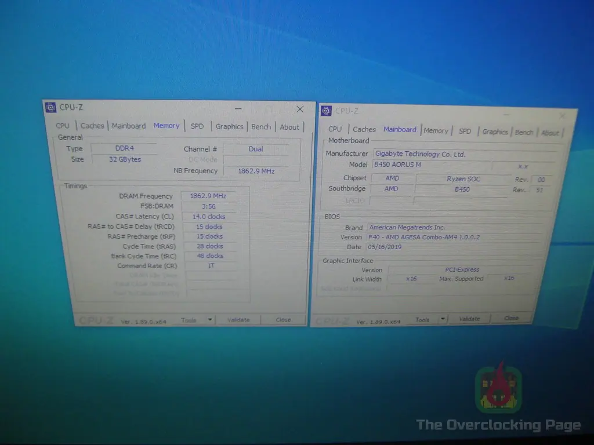The width and height of the screenshot is (594, 445).
Task: Open About tab in left CPU-Z window
Action: tap(289, 127)
